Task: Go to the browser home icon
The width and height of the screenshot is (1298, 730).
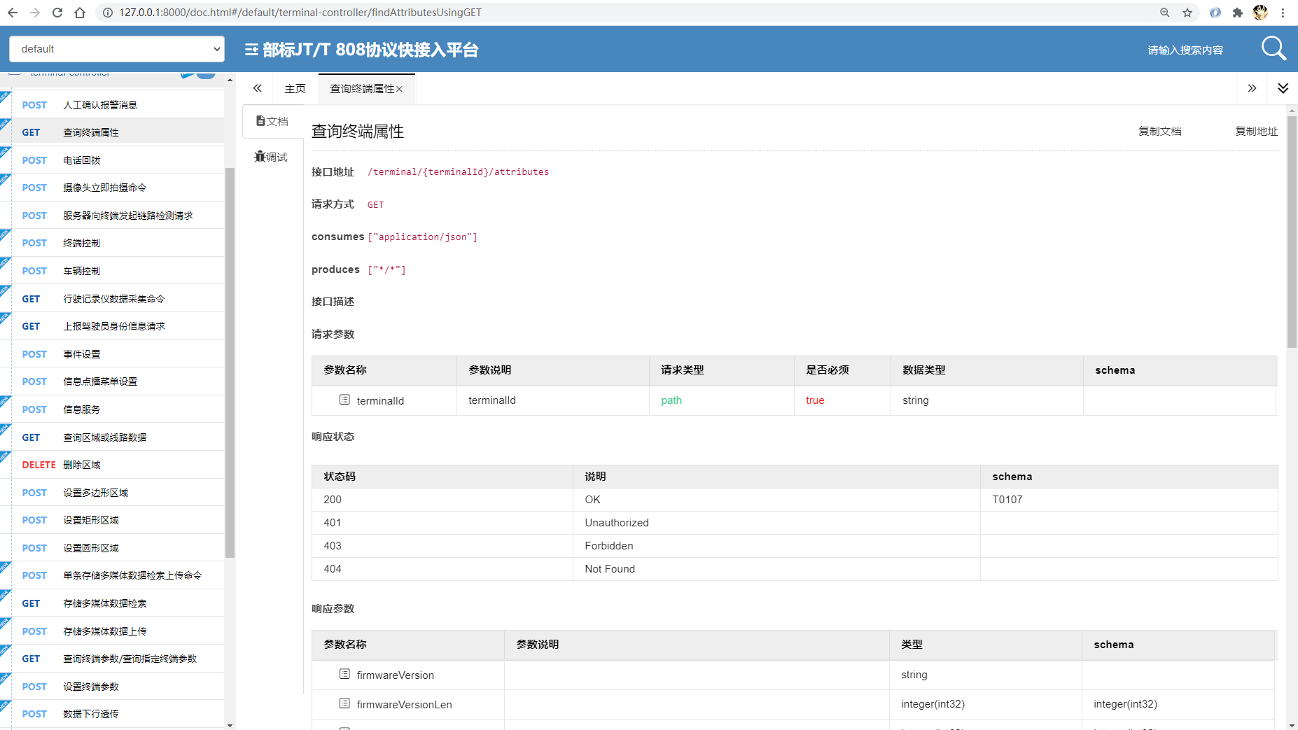Action: click(80, 13)
